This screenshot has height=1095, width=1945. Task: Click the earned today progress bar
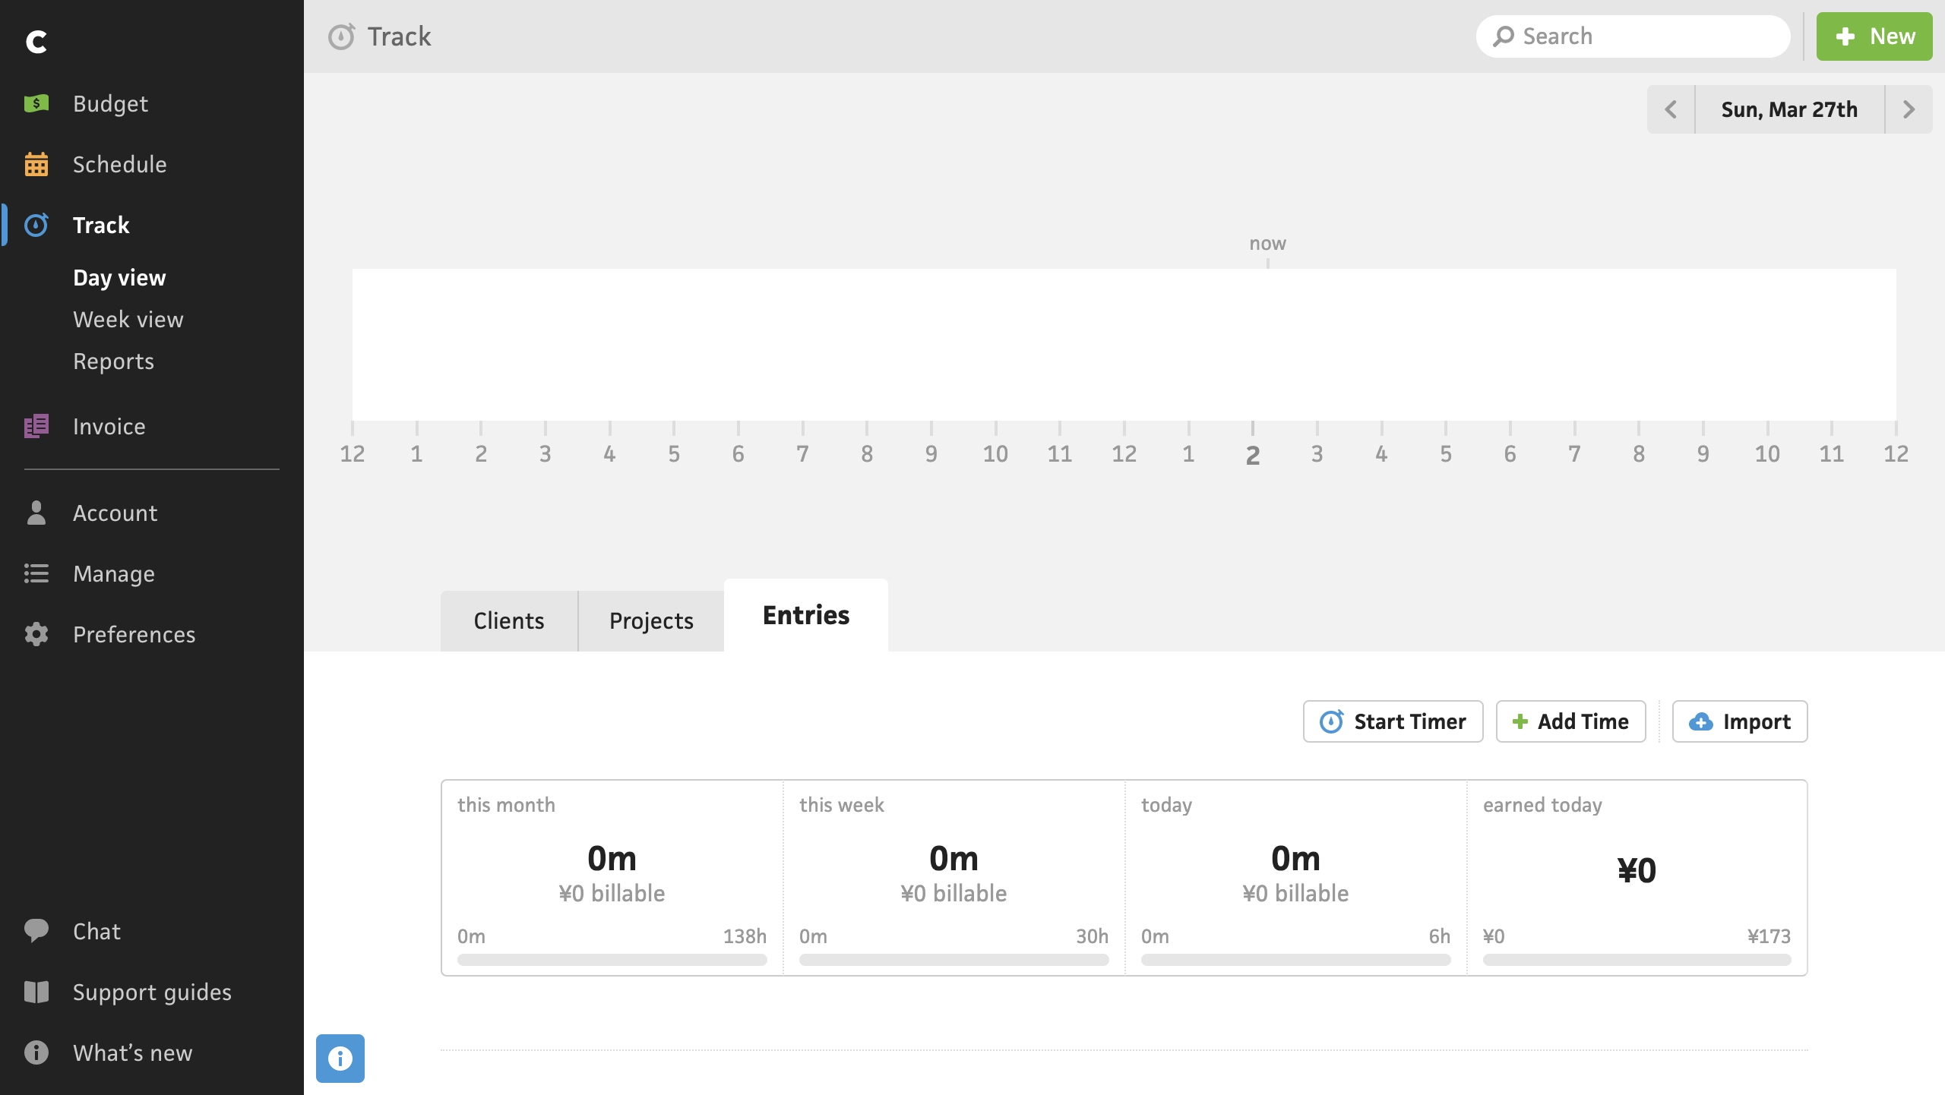[x=1637, y=960]
